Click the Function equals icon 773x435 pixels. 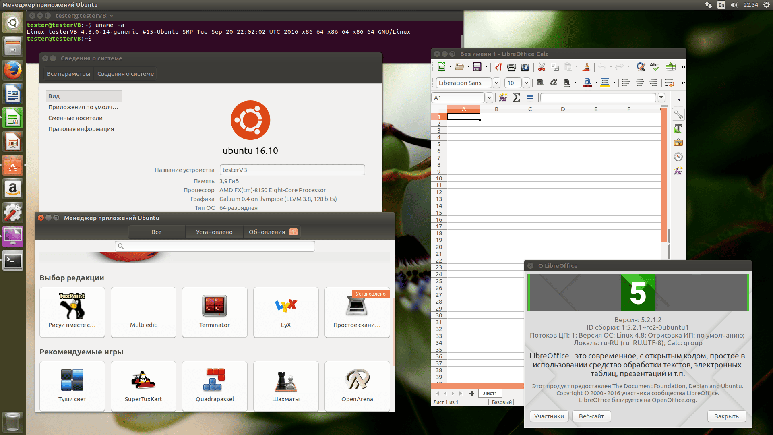point(530,97)
